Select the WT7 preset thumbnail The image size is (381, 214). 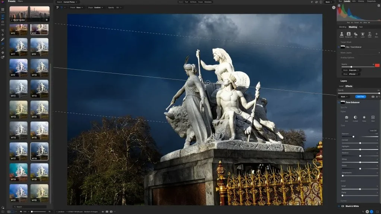[x=19, y=47]
